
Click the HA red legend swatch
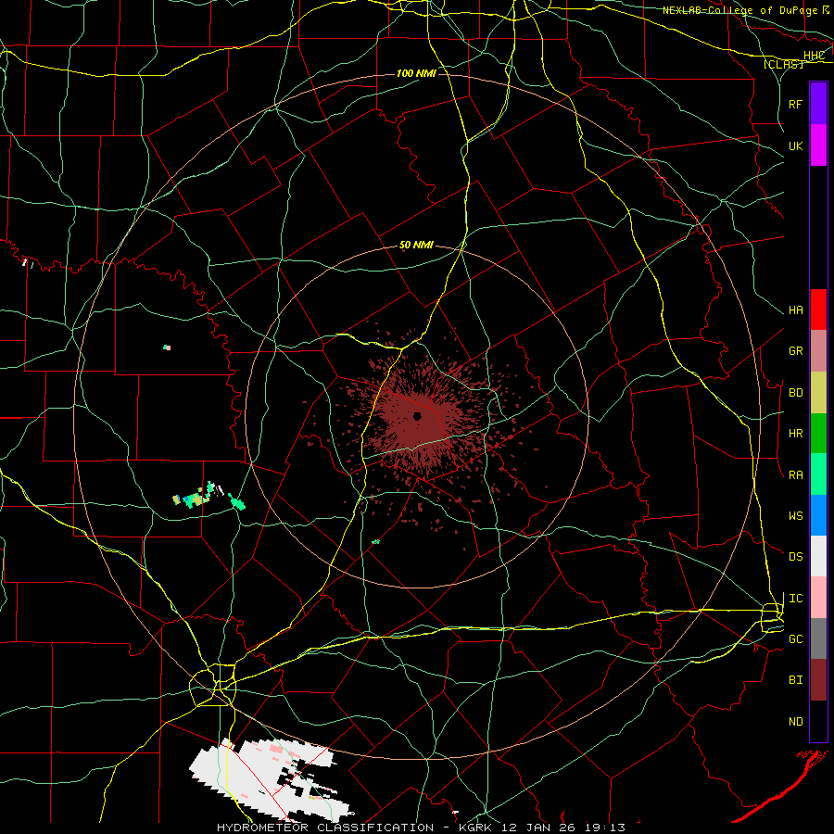click(818, 310)
